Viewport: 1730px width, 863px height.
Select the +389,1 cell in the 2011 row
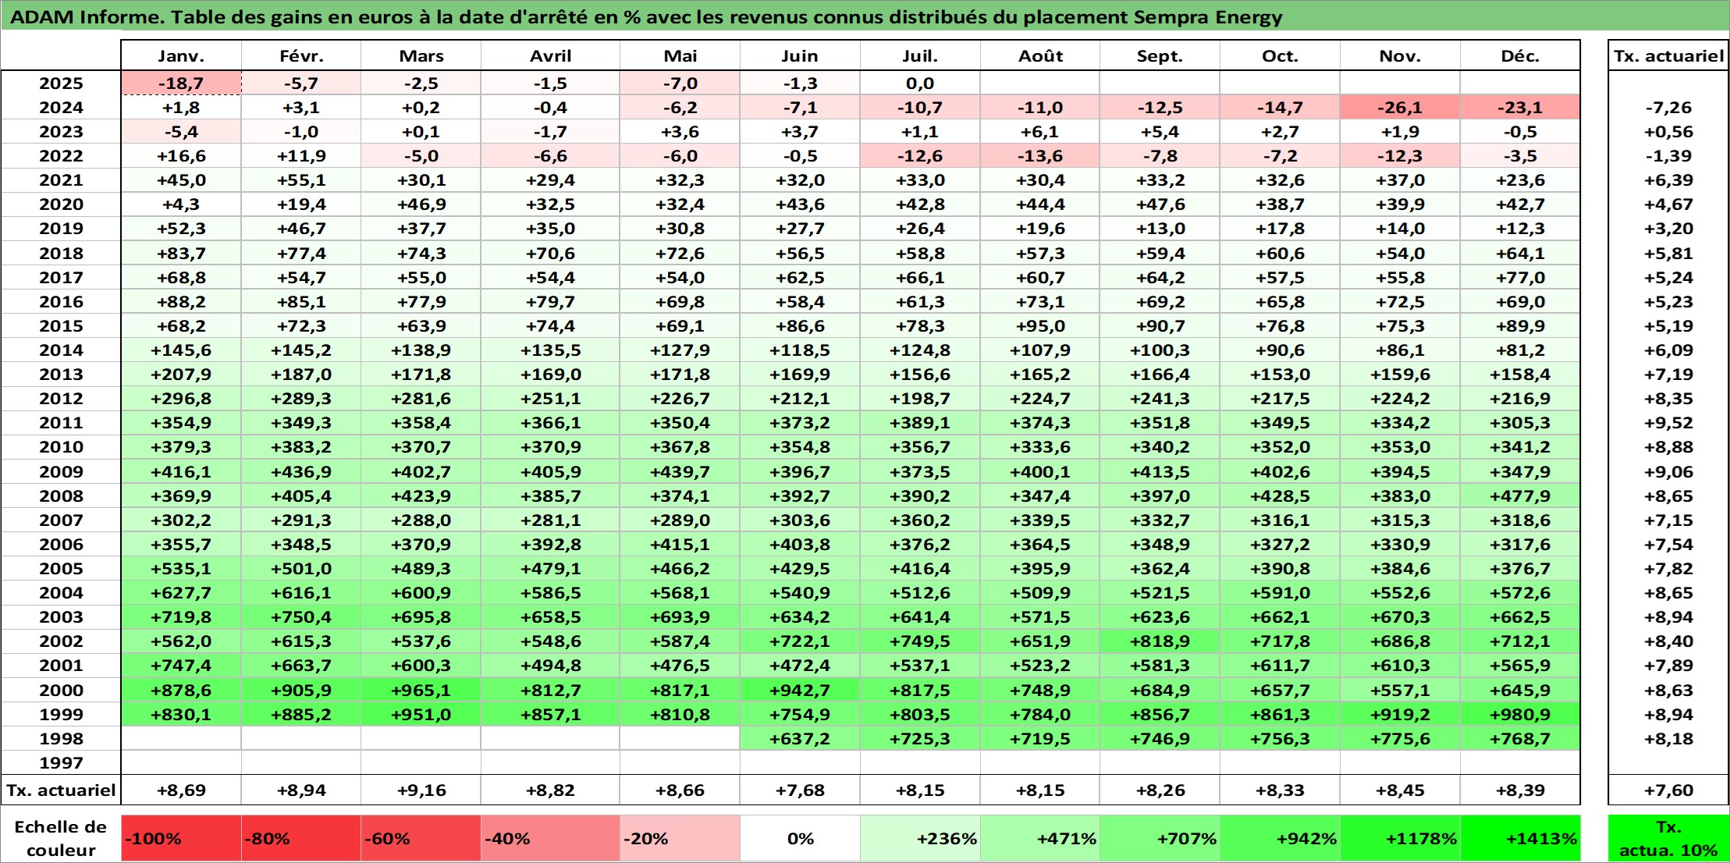tap(920, 422)
